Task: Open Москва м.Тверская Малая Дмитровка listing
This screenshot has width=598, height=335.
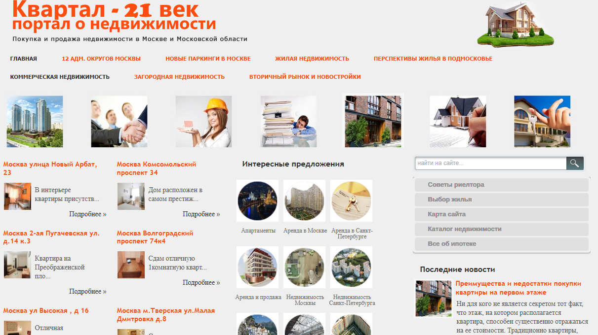Action: point(166,314)
